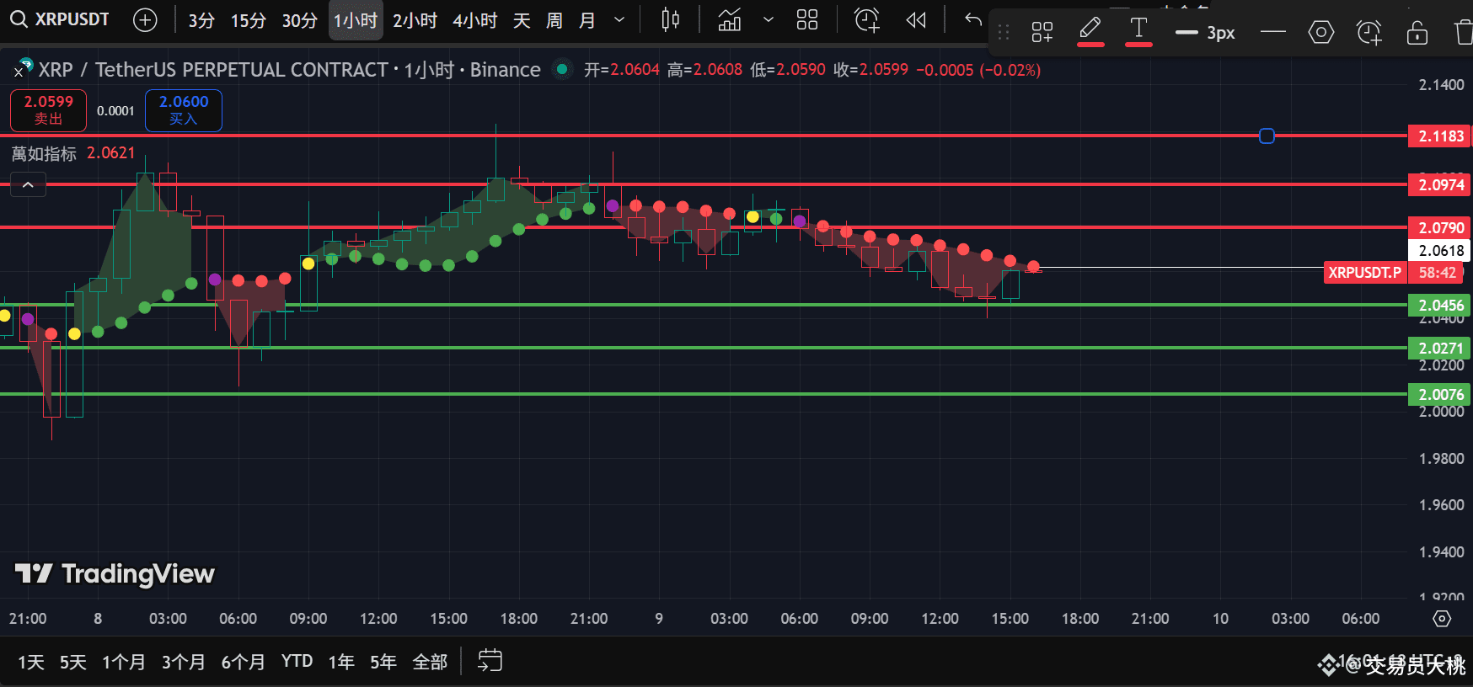Set range to 1年
The height and width of the screenshot is (687, 1473).
(x=341, y=663)
